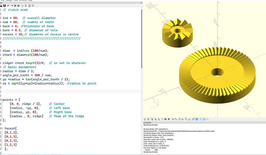Open a file with the toolbar Open icon
This screenshot has width=266, height=155.
click(1, 6)
